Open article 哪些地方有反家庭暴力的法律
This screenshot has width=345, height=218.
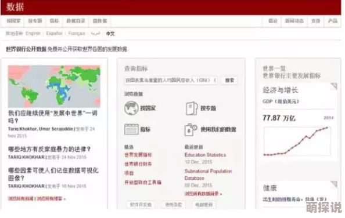(x=49, y=149)
